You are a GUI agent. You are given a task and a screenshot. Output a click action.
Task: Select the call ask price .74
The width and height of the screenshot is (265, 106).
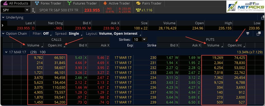tap(102, 102)
